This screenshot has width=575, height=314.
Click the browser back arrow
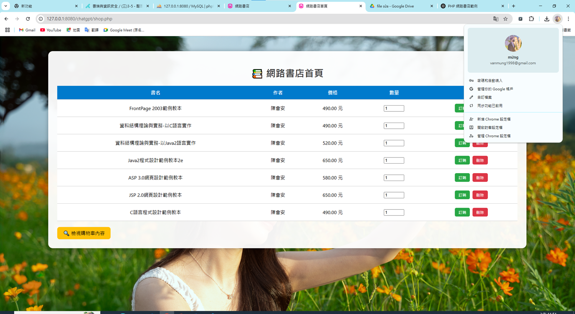(6, 19)
